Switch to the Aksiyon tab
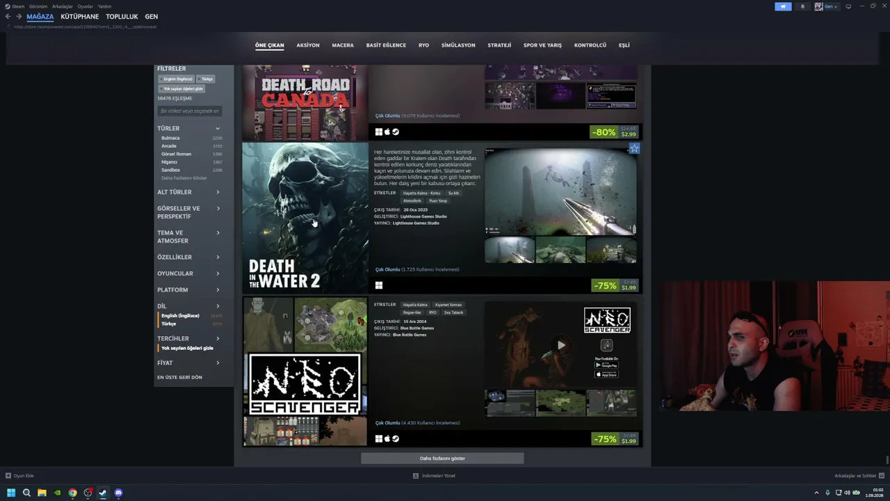Screen dimensions: 890x501 pyautogui.click(x=308, y=45)
